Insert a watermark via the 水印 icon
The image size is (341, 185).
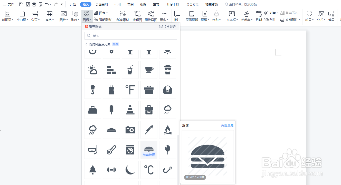216,16
